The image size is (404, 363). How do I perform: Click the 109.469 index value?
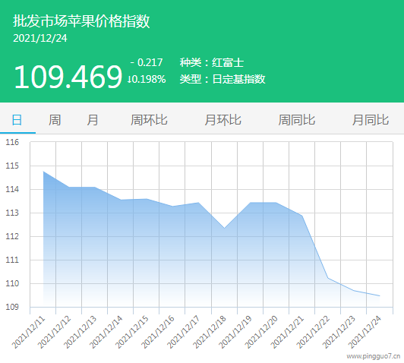[x=68, y=77]
